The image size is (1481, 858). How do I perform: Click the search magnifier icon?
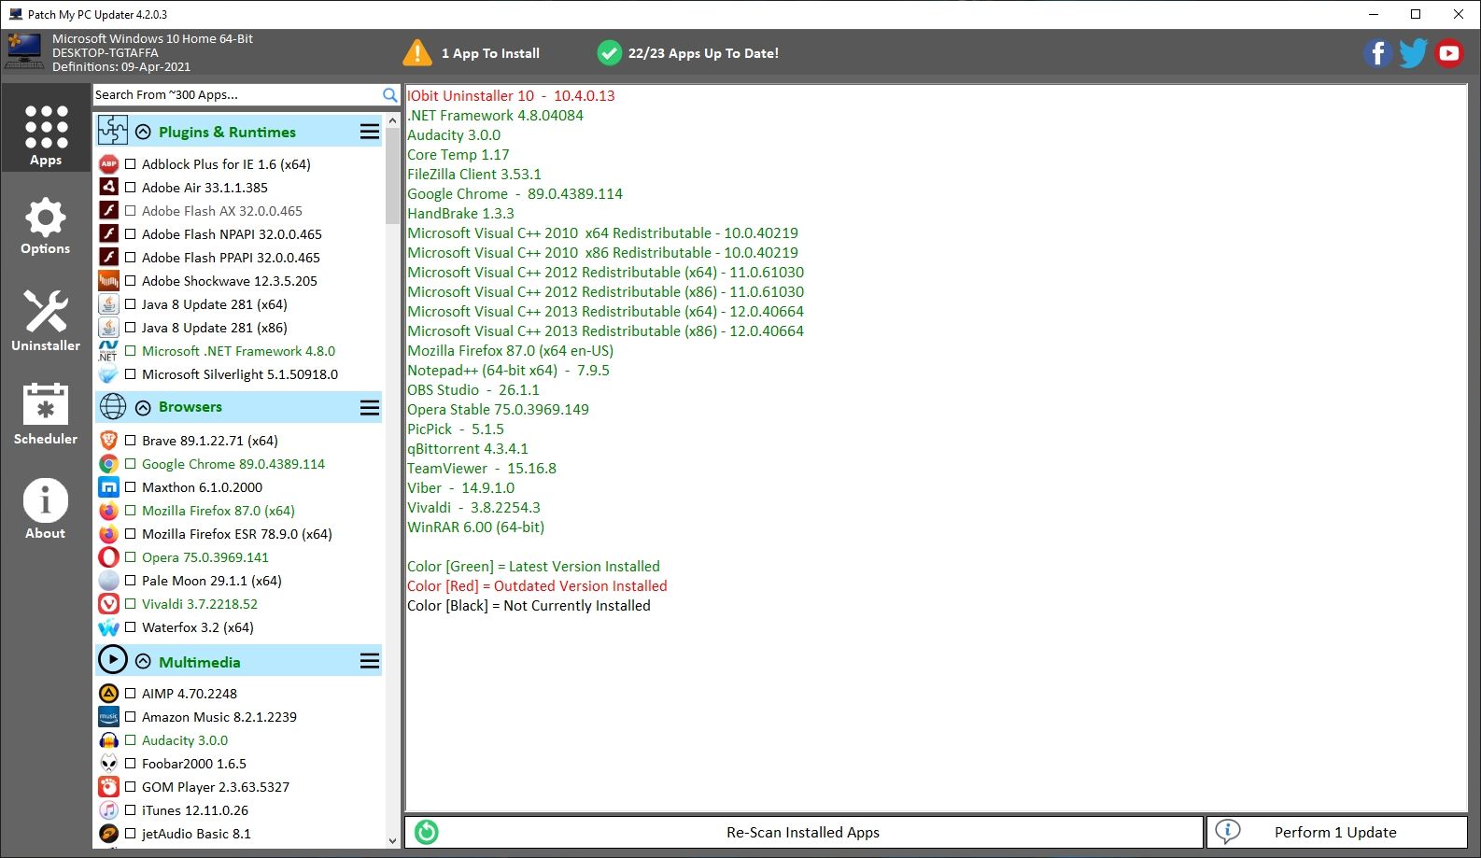390,95
